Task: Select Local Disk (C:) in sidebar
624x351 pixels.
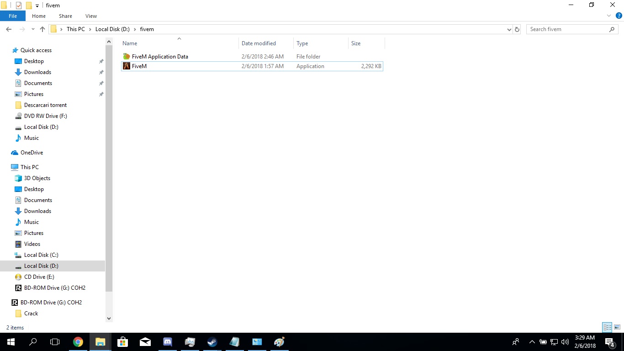Action: [41, 255]
